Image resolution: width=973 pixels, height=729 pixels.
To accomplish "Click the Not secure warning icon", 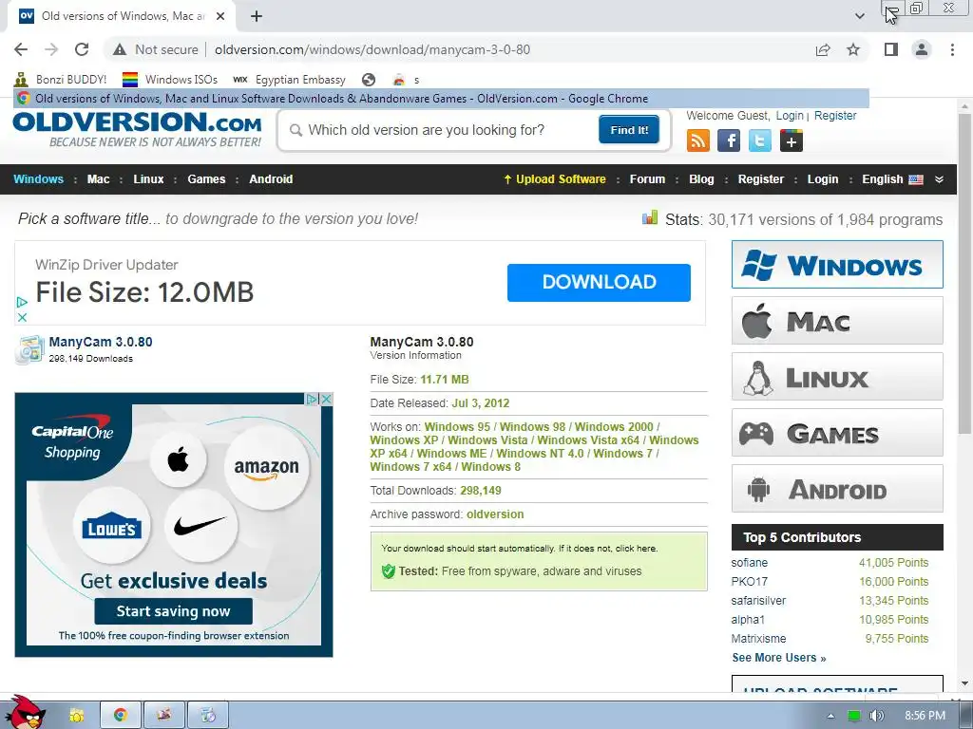I will (120, 49).
